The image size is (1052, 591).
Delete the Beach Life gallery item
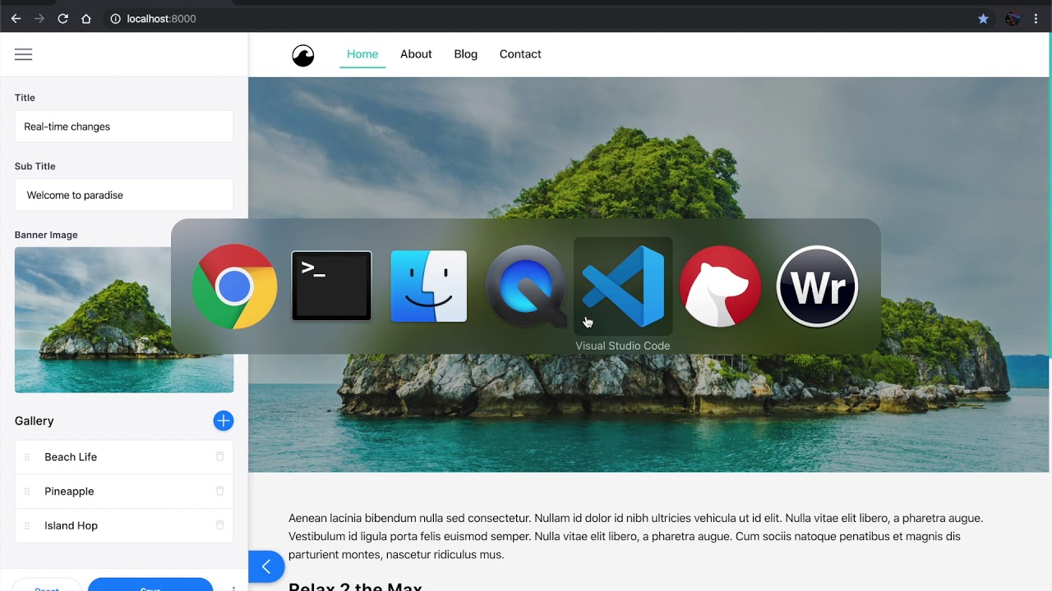coord(219,456)
